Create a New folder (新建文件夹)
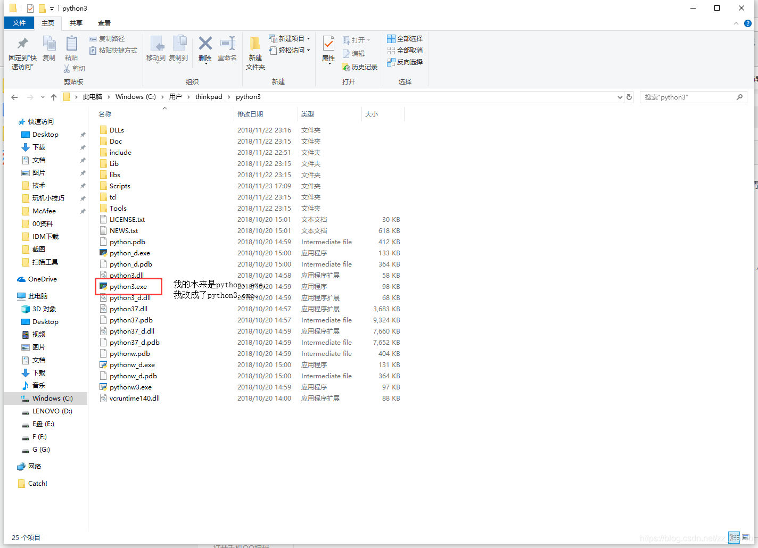This screenshot has height=548, width=758. coord(256,53)
